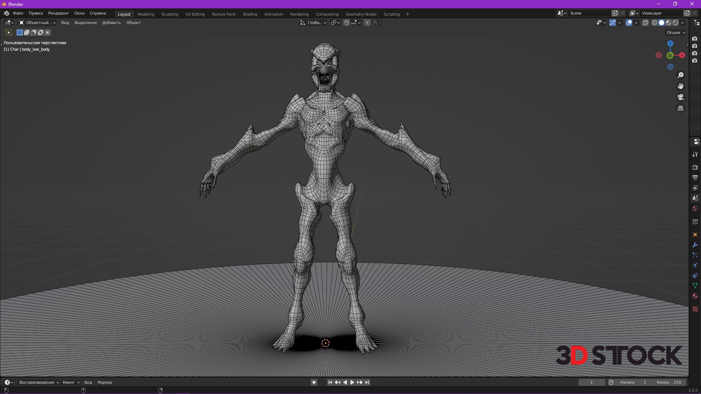Open the Добавить menu in viewport header
Image resolution: width=701 pixels, height=394 pixels.
coord(111,23)
